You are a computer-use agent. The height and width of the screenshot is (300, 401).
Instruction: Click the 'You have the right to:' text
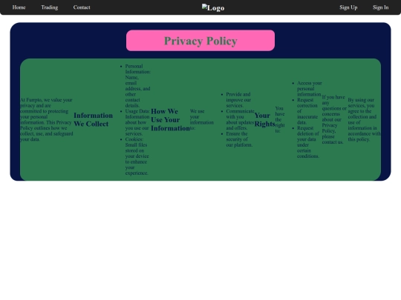click(280, 119)
